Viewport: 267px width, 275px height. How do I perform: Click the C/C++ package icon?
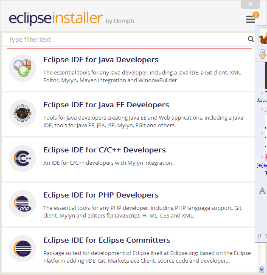tap(22, 158)
